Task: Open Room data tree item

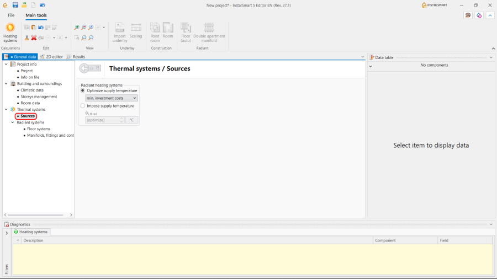Action: click(x=30, y=103)
